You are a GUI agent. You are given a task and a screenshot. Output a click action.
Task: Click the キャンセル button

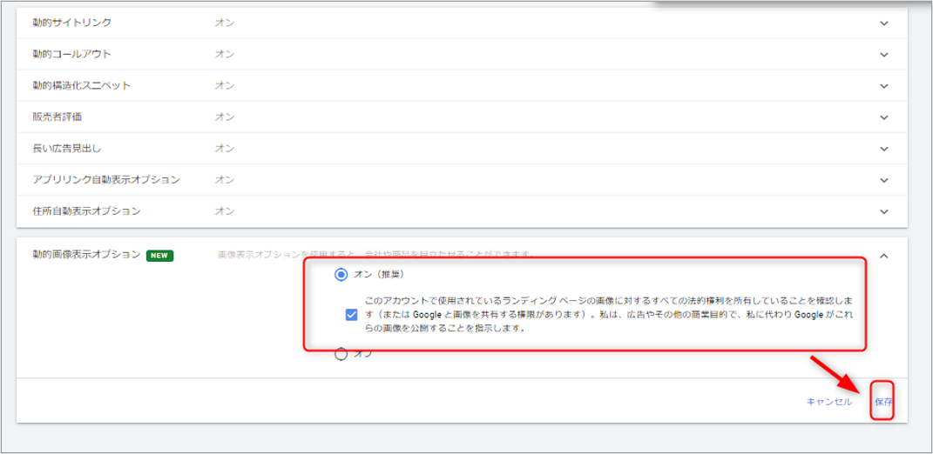pos(828,402)
